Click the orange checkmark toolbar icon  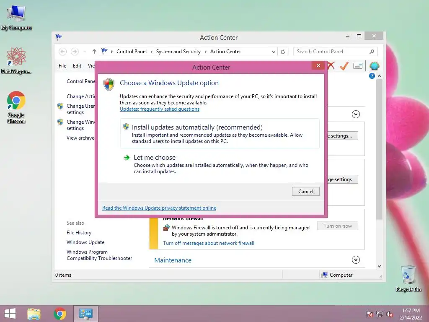pos(344,66)
